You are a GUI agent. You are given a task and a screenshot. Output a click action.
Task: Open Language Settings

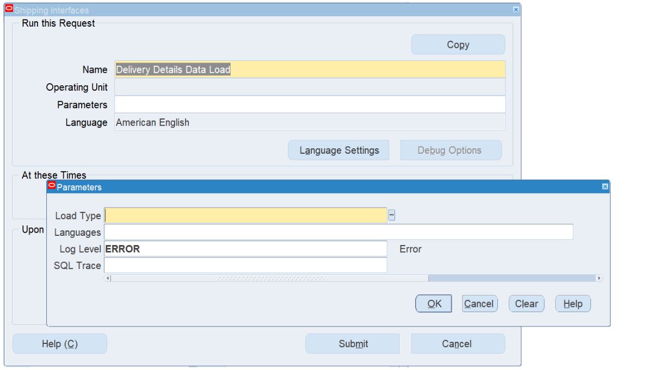(338, 150)
